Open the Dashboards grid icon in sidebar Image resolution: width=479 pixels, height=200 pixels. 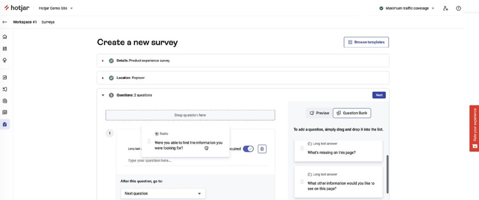(5, 48)
